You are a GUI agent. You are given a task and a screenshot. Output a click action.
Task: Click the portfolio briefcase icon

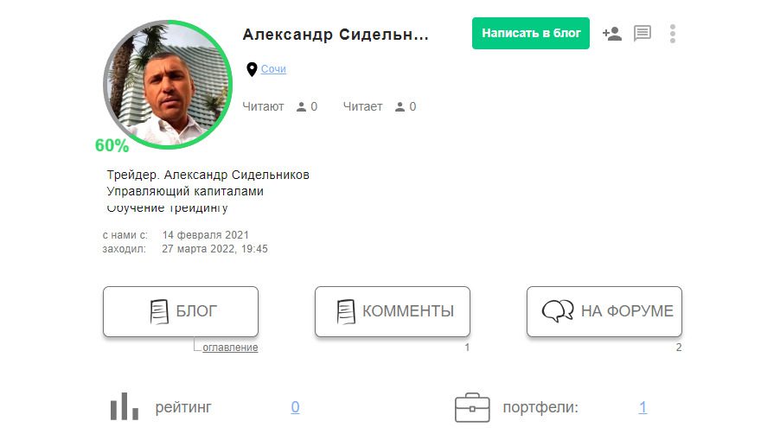click(x=472, y=408)
